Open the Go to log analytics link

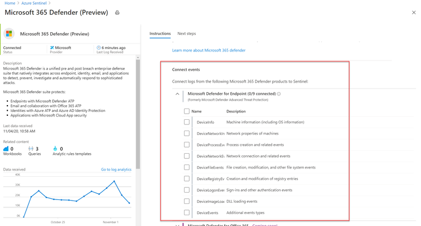(116, 169)
